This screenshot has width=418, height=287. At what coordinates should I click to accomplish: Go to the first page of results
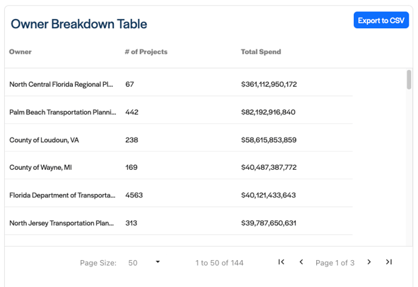(x=281, y=262)
